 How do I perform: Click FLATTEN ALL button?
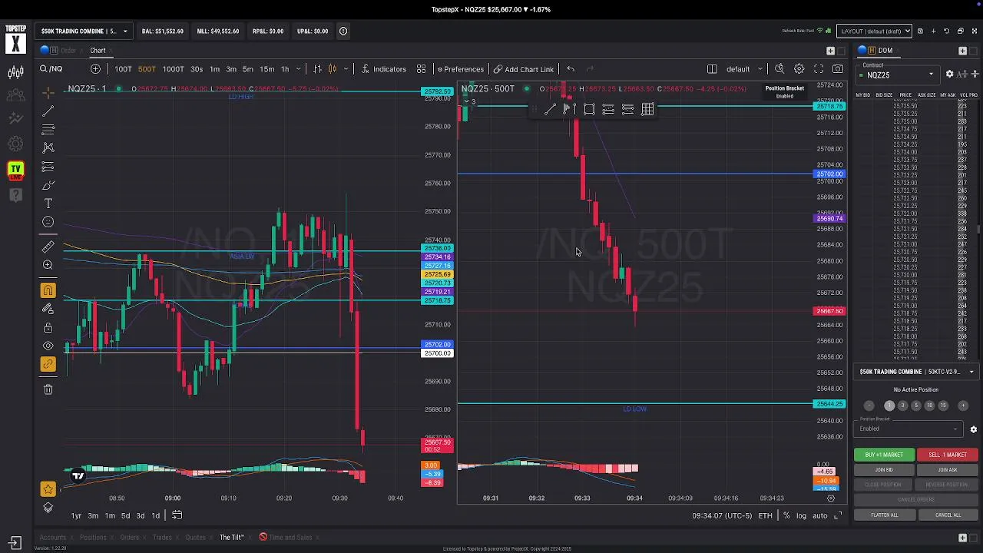click(884, 515)
